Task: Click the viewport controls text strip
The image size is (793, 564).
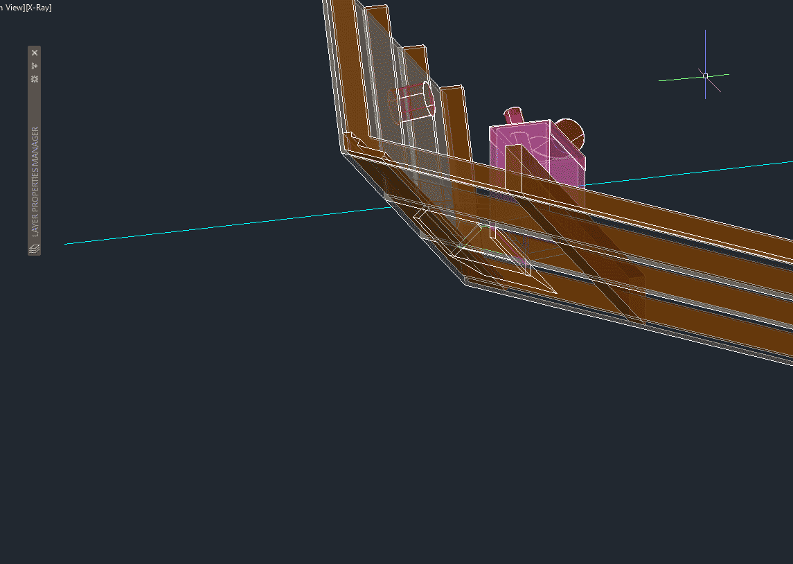Action: 26,8
